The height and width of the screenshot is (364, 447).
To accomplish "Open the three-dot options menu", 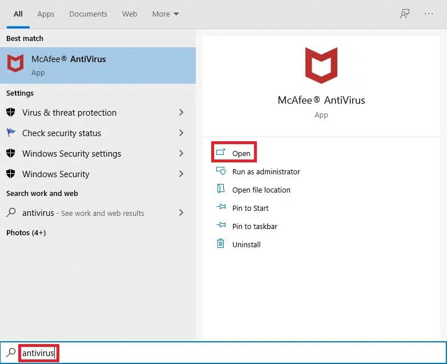I will coord(429,14).
